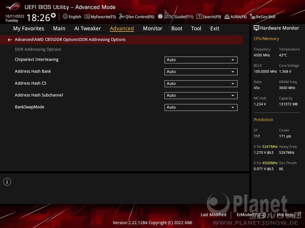Image resolution: width=305 pixels, height=228 pixels.
Task: Click the 1.234 V MC Volt value
Action: pyautogui.click(x=260, y=104)
